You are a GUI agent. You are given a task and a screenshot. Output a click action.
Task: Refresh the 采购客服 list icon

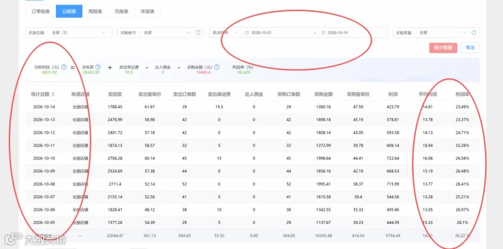click(x=474, y=32)
